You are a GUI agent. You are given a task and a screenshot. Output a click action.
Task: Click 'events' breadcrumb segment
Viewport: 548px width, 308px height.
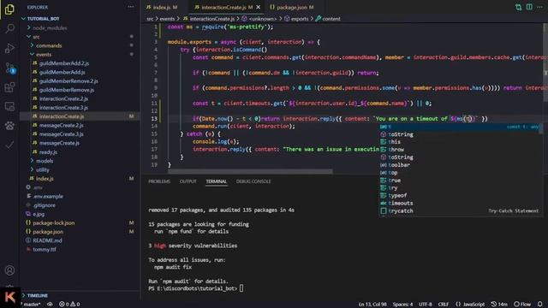[167, 19]
